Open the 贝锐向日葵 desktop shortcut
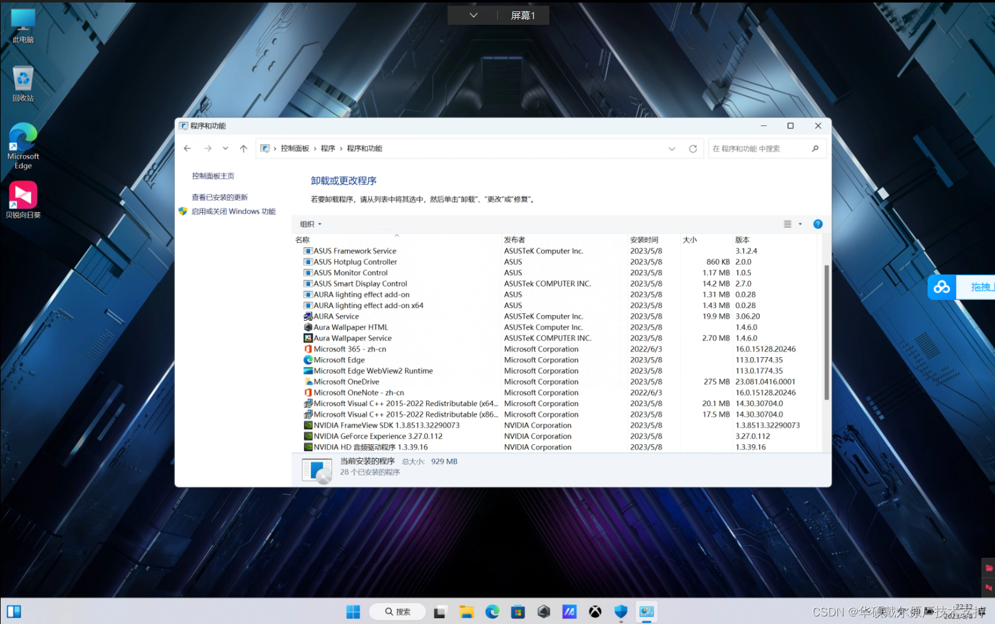 tap(23, 200)
